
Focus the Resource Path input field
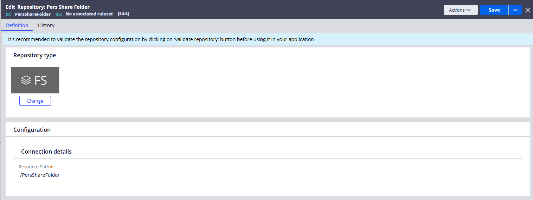pyautogui.click(x=267, y=175)
